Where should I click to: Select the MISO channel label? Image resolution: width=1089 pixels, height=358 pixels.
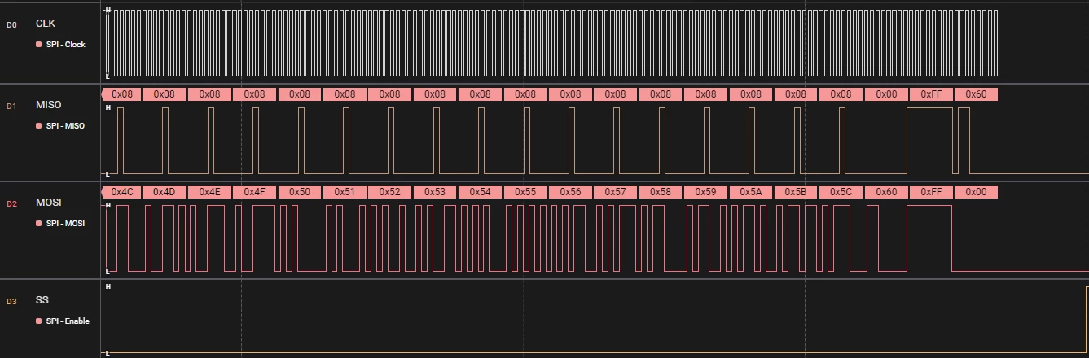pyautogui.click(x=48, y=105)
